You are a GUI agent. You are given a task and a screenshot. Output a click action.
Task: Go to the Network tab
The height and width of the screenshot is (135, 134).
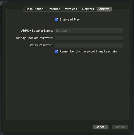point(88,9)
